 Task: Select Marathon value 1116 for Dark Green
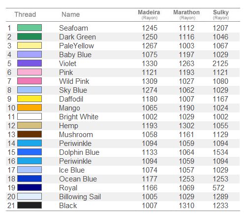(x=186, y=37)
